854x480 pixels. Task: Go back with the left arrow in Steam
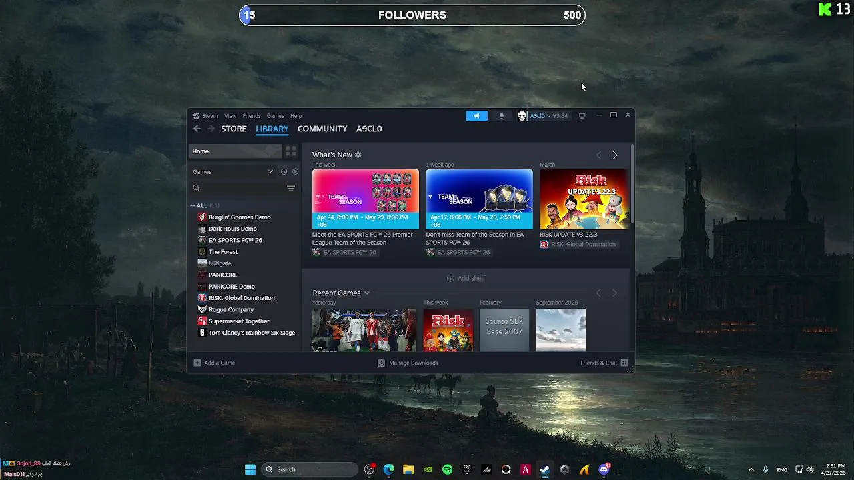click(x=197, y=129)
